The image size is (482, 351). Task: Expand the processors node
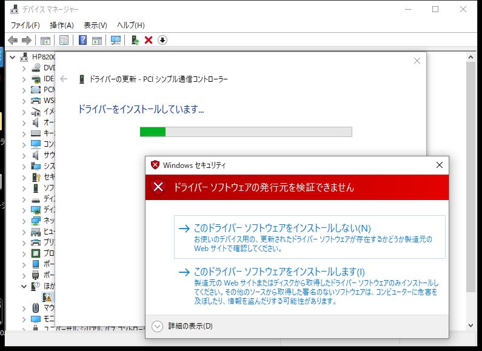24,253
